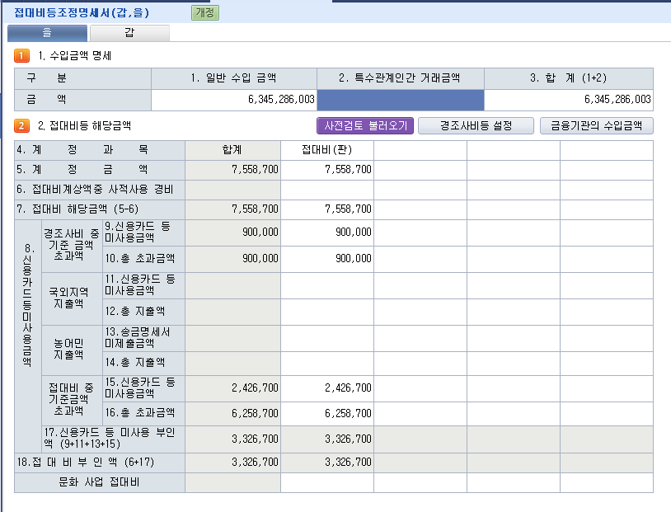Switch to the 을 tab

point(47,33)
